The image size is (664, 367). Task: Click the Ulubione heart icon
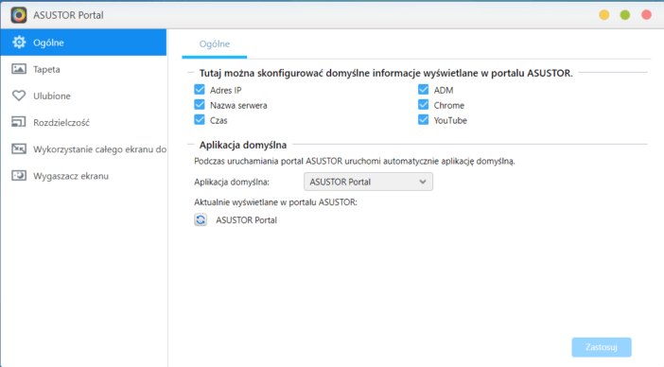(x=19, y=96)
